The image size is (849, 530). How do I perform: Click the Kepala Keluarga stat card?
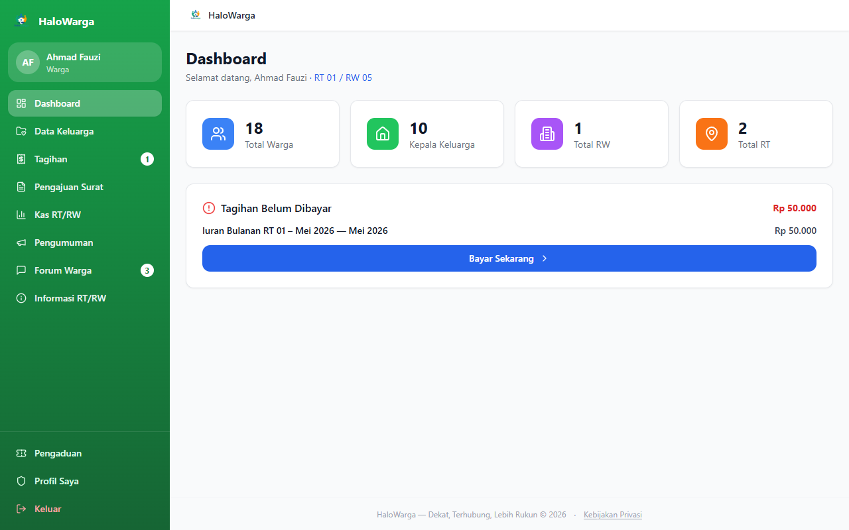pos(427,134)
